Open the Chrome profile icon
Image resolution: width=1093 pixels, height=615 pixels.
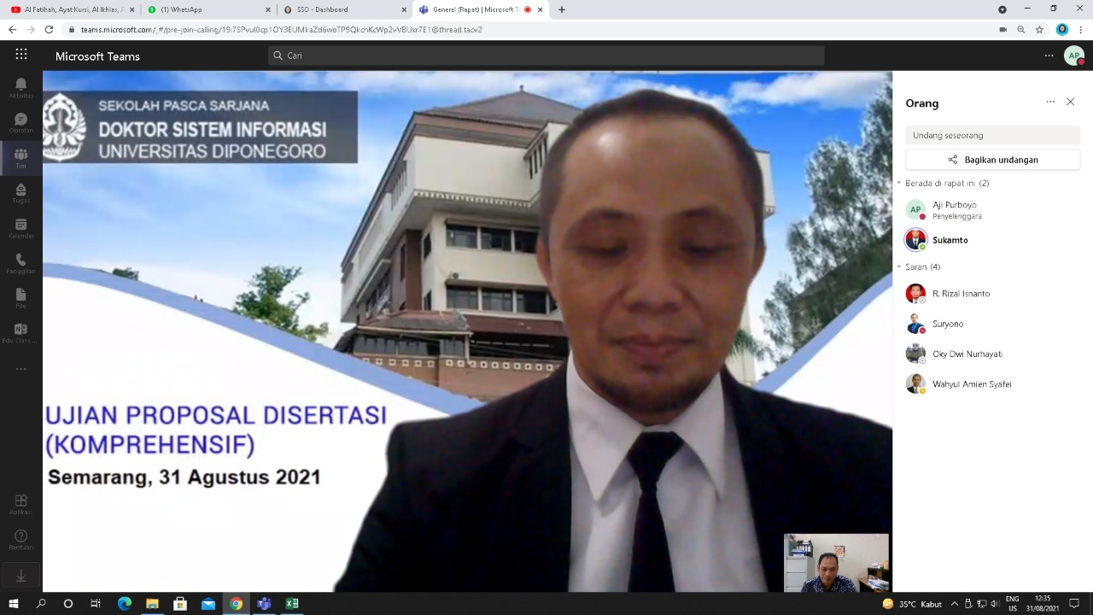1061,29
